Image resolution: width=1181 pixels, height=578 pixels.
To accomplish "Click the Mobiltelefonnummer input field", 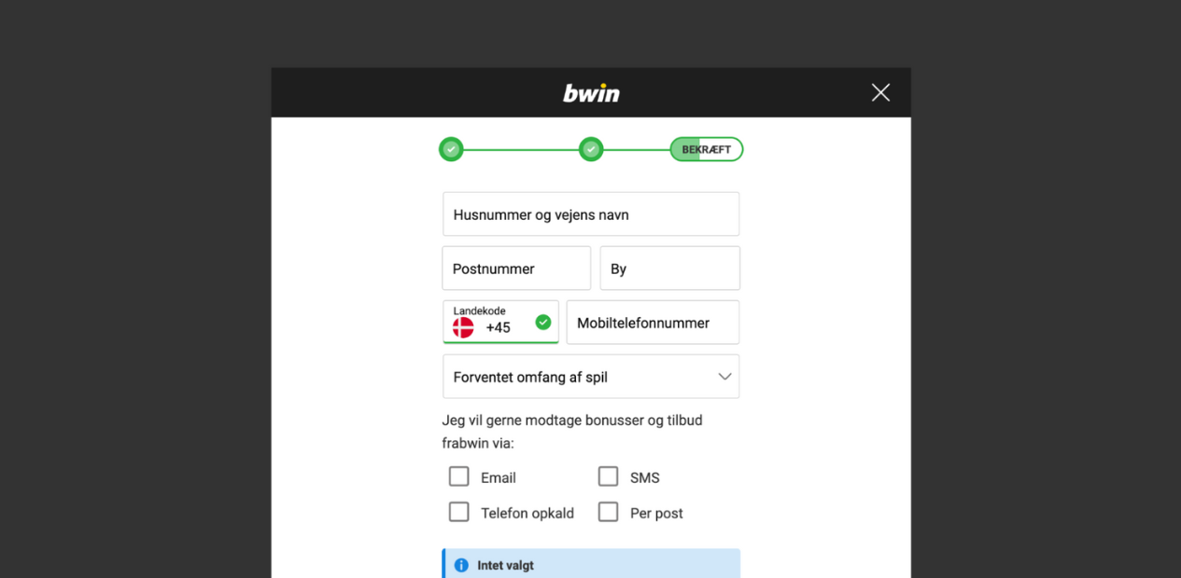I will coord(653,323).
